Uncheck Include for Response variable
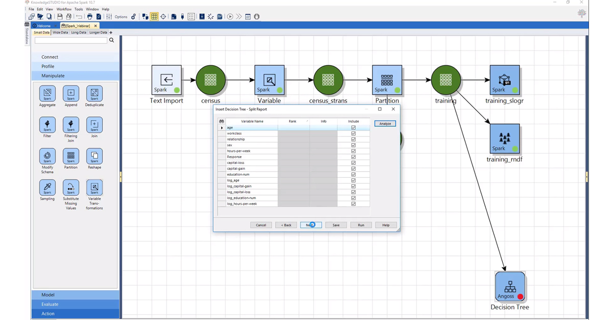Screen dimensions: 613x320 [x=353, y=157]
